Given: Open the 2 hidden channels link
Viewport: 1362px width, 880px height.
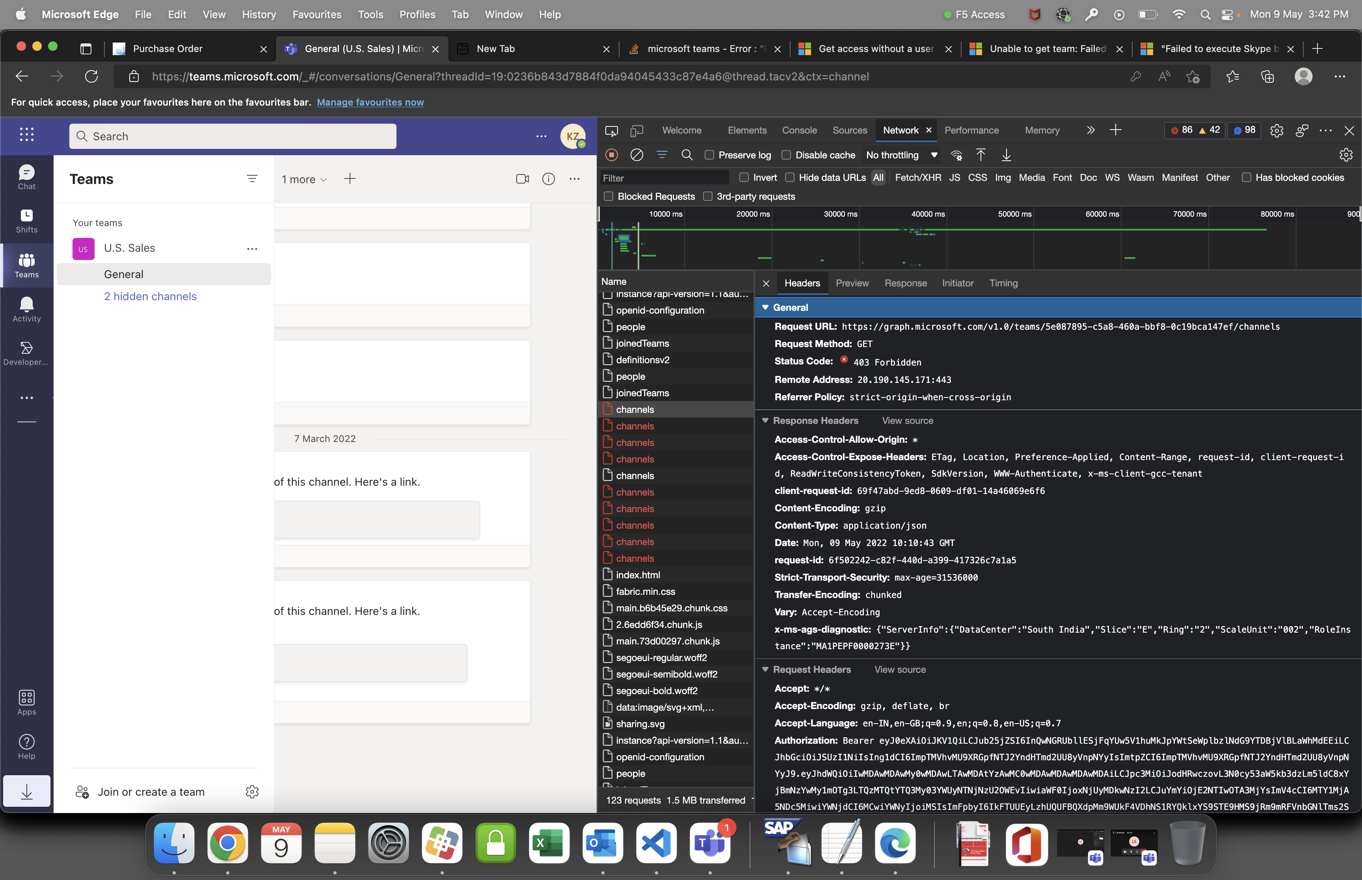Looking at the screenshot, I should [150, 296].
